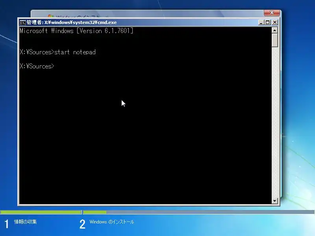Click the console scrollbar up arrow

click(x=274, y=30)
